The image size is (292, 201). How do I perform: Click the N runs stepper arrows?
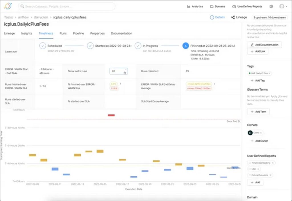click(125, 71)
